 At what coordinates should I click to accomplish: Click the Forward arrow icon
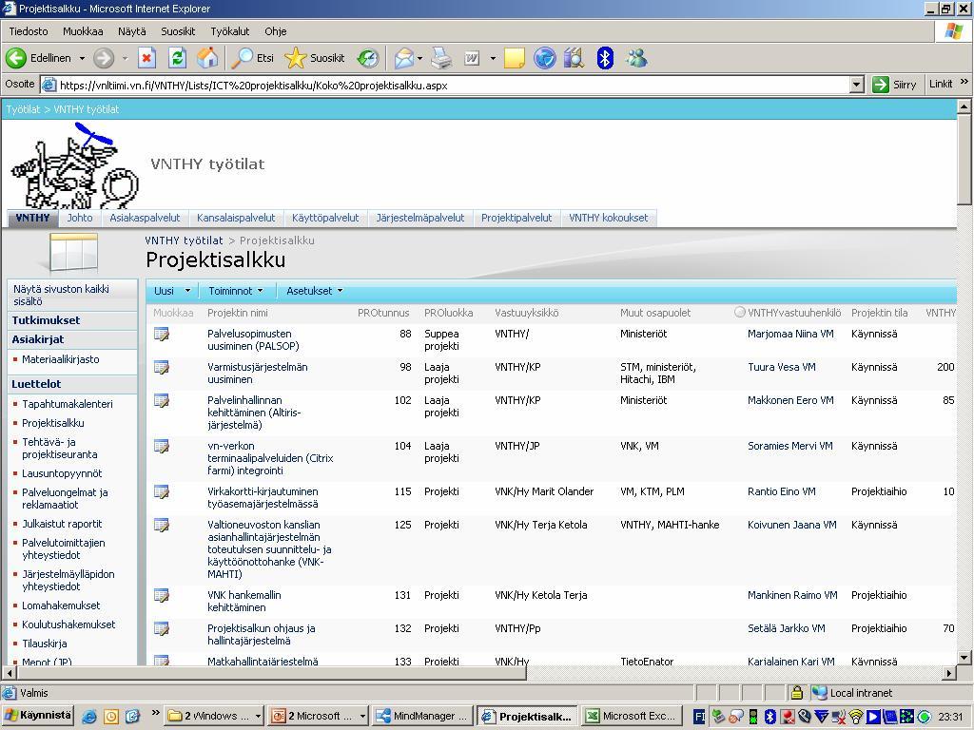click(x=104, y=58)
